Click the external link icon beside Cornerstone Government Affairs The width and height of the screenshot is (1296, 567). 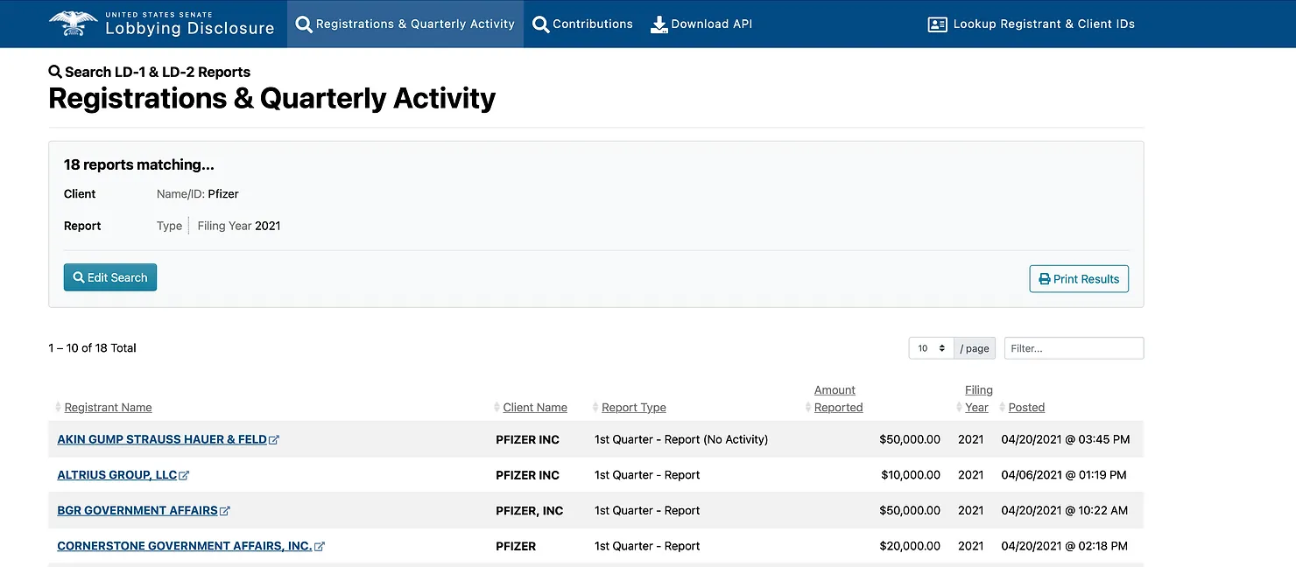point(320,547)
